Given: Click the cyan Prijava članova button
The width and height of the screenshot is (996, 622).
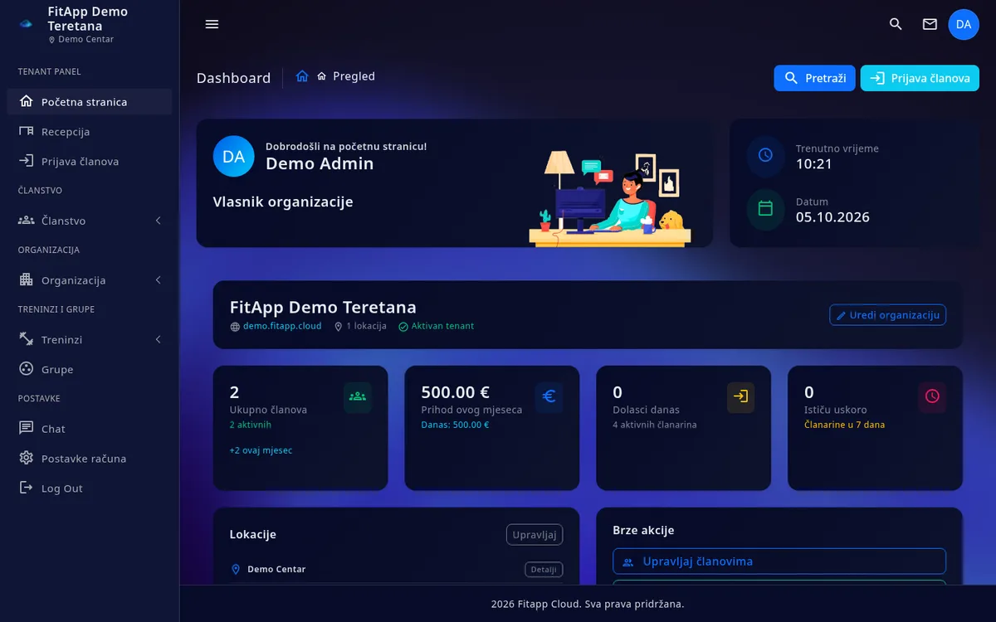Looking at the screenshot, I should [920, 78].
